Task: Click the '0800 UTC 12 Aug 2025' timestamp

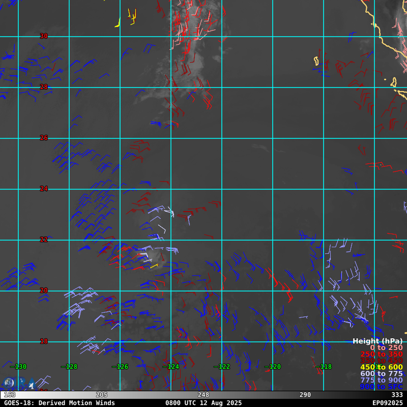Action: point(203,403)
